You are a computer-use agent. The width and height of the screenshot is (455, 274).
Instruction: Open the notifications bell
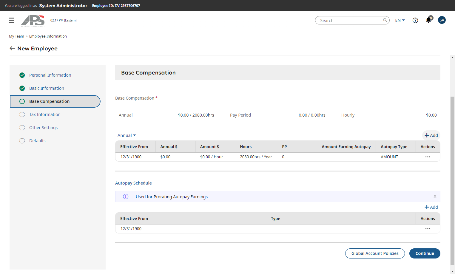[428, 20]
